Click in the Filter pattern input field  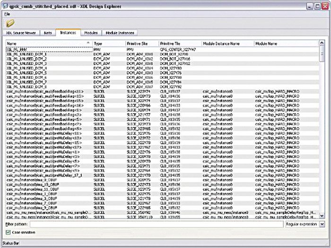[x=156, y=224]
